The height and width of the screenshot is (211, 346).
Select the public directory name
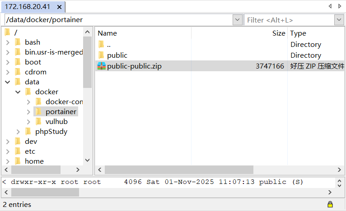point(117,55)
